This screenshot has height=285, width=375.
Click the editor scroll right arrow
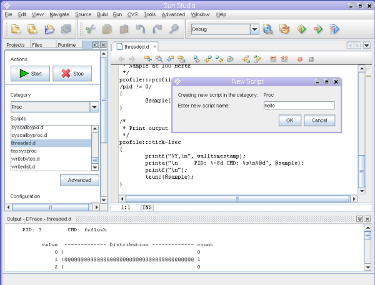coord(354,199)
